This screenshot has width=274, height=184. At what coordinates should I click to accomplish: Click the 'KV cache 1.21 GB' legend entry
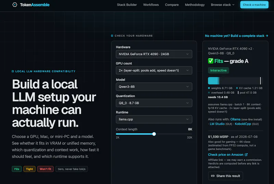pyautogui.click(x=249, y=88)
